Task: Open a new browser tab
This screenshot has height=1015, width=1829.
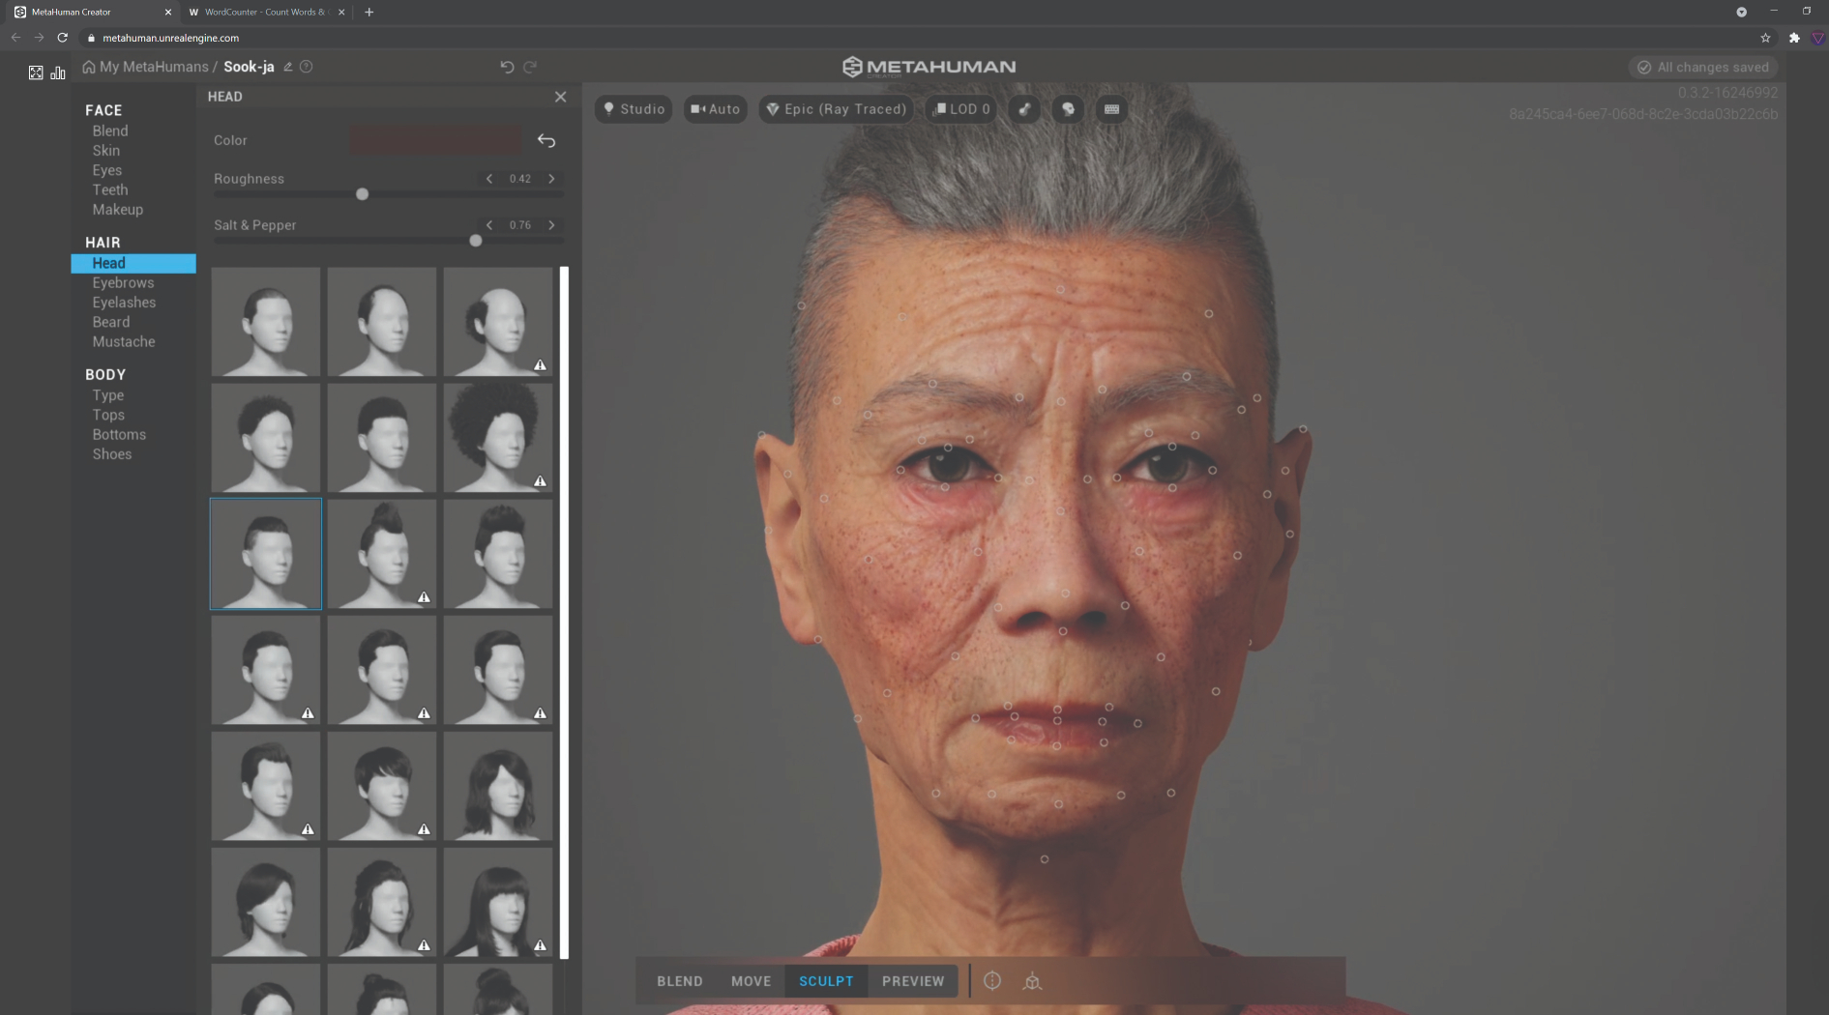Action: pyautogui.click(x=369, y=12)
